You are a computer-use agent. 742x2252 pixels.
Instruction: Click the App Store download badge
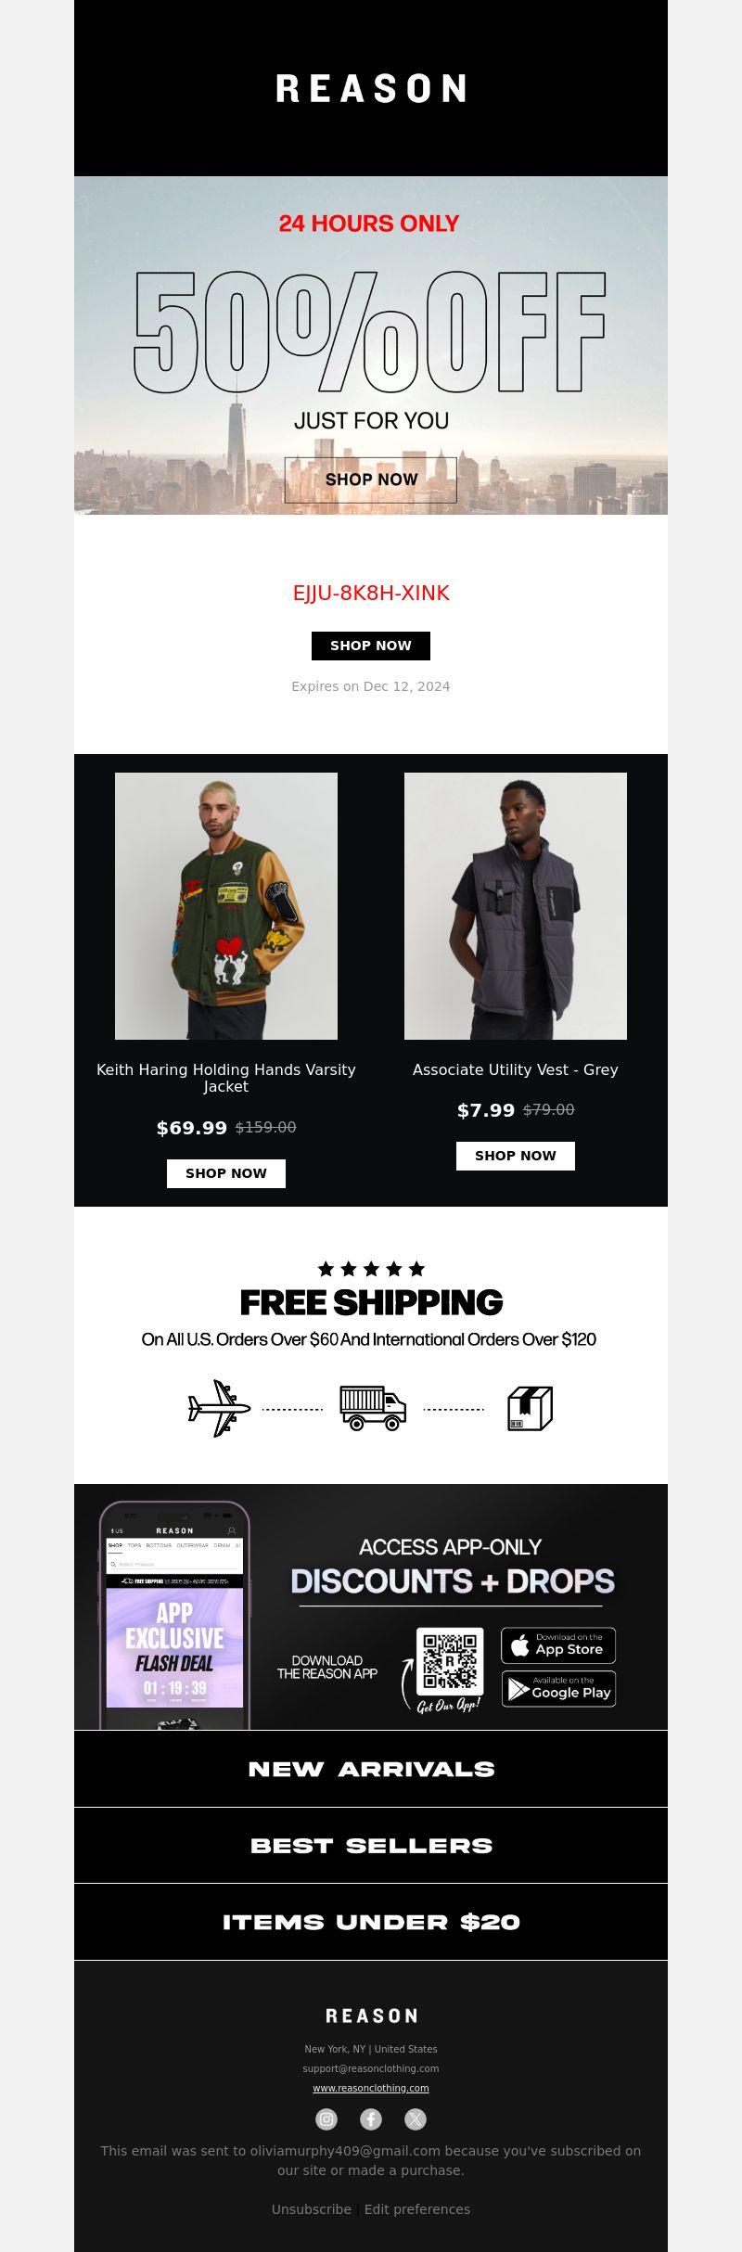tap(558, 1644)
